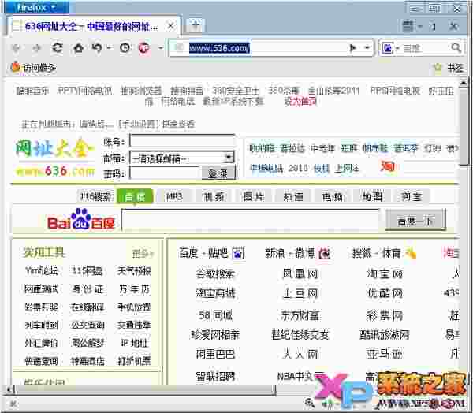Open the 天气预报 tool link

[134, 271]
